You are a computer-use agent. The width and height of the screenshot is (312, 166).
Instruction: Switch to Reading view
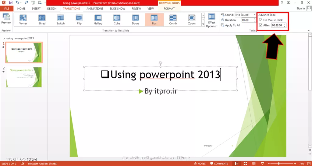[254, 164]
